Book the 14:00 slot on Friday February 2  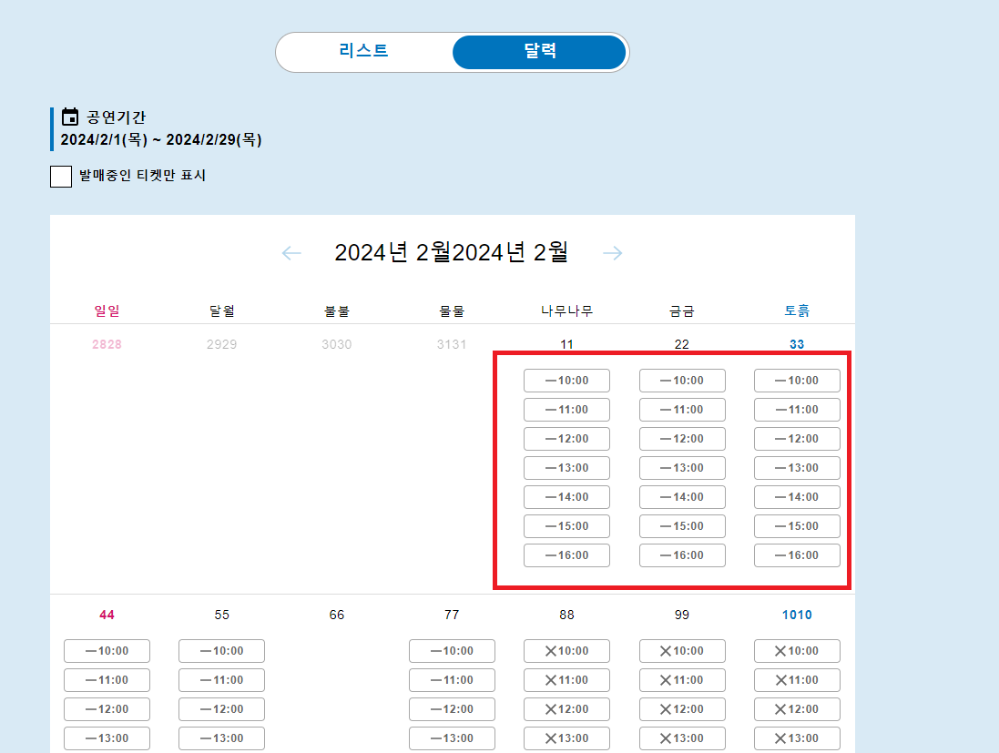point(682,497)
